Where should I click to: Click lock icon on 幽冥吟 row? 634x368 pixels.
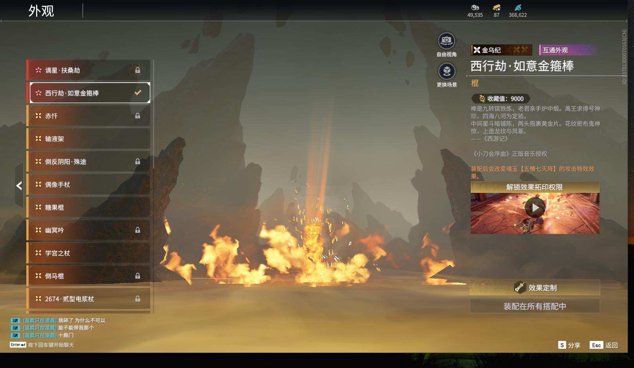coord(138,230)
